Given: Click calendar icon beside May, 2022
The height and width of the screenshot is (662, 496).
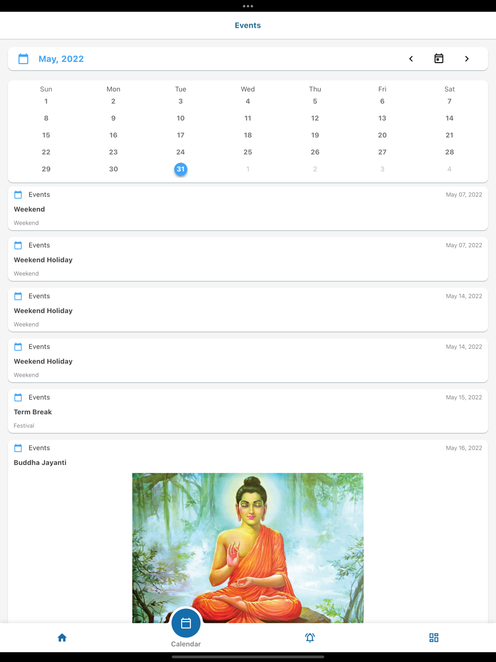Looking at the screenshot, I should tap(23, 59).
